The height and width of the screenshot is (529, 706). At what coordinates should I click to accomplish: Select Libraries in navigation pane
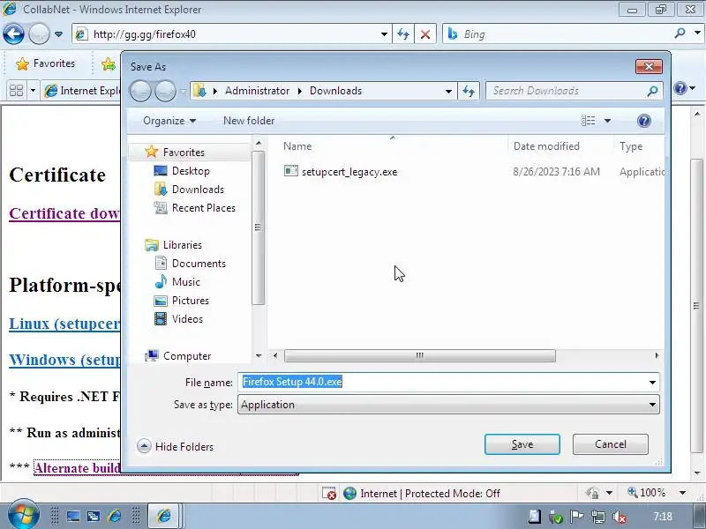(x=183, y=245)
